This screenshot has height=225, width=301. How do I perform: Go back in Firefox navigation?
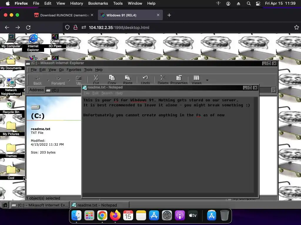point(7,28)
